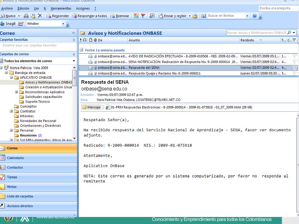Click the Buscar en libretas field
299x224 pixels.
226,16
